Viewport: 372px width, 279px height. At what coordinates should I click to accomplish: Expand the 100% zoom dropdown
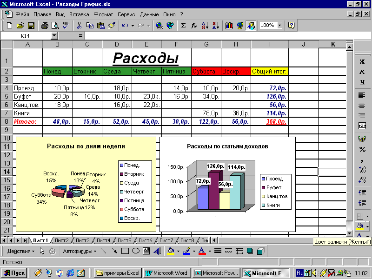(280, 25)
